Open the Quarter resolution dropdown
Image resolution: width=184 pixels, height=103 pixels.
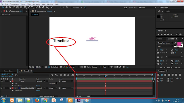point(74,67)
